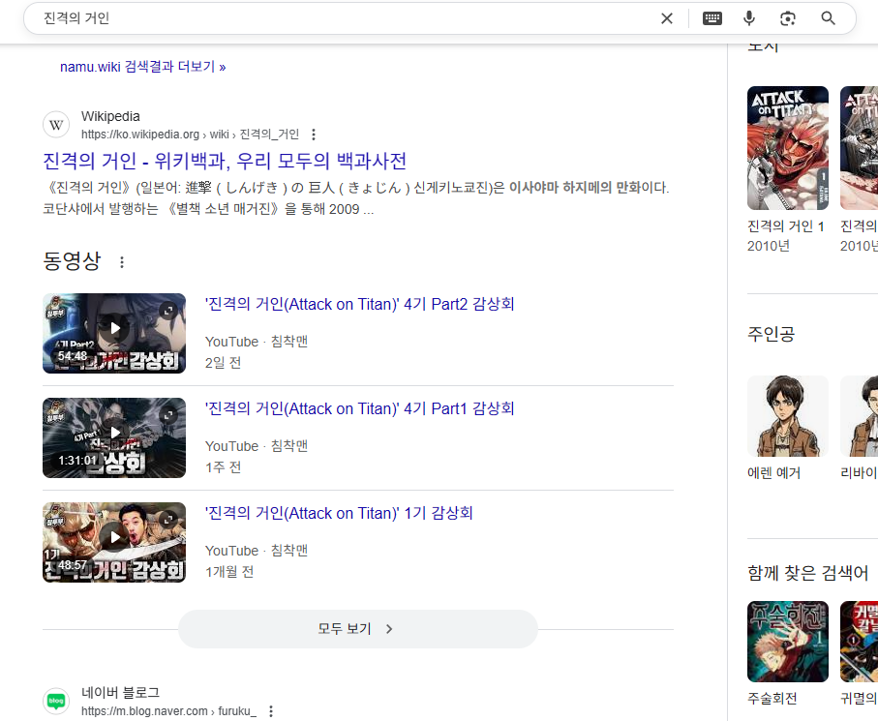Screen dimensions: 878x721
Task: Click the 주술회전 label text
Action: coord(772,698)
